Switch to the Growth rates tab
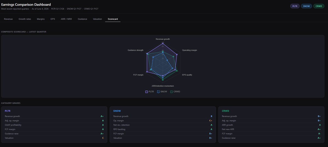The image size is (328, 147). pos(25,19)
